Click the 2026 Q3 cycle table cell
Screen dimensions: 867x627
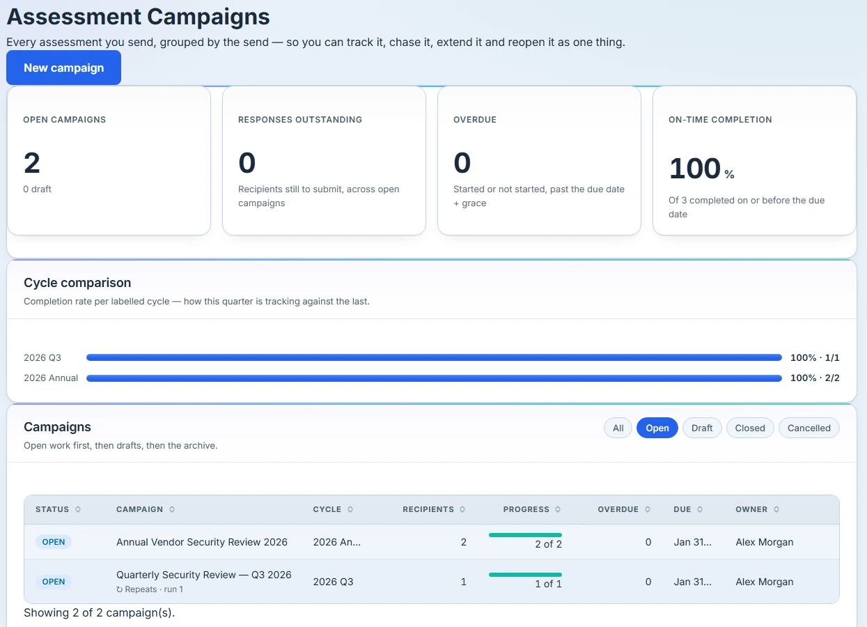334,582
